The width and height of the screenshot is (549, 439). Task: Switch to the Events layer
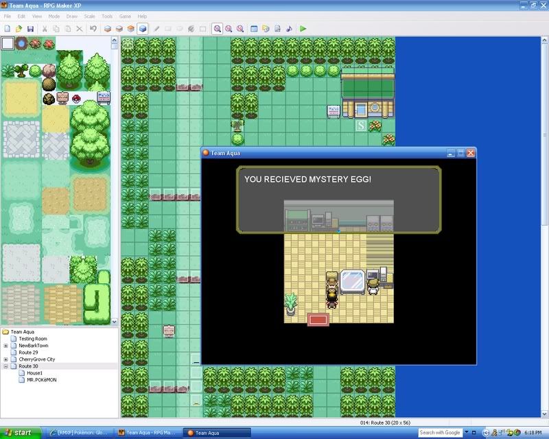click(142, 29)
